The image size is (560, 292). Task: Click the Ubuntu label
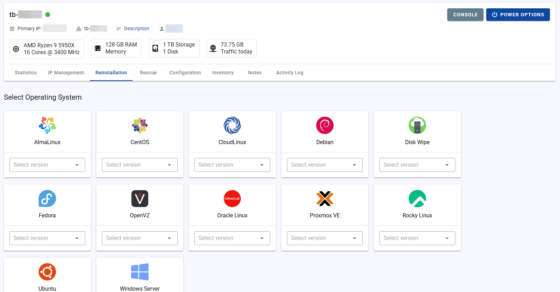click(x=47, y=289)
